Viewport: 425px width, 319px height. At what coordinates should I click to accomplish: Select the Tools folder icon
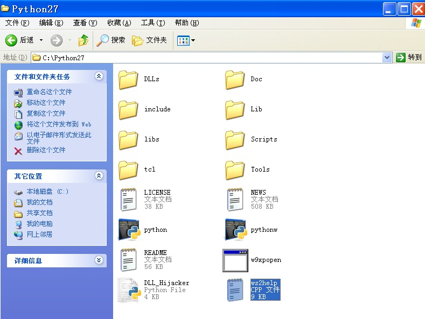235,170
